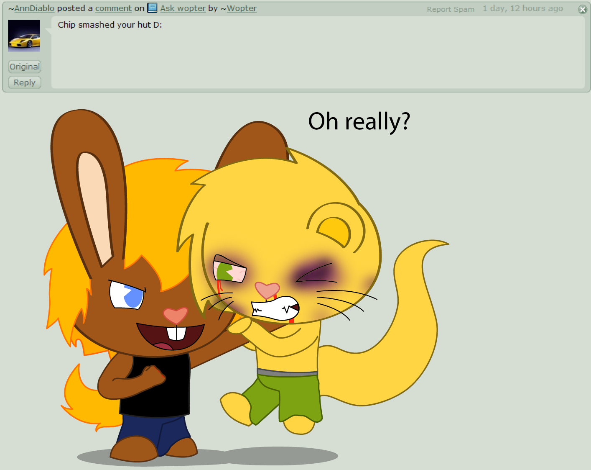Screen dimensions: 591x470
Task: Click the journal icon beside Ask wopter
Action: pyautogui.click(x=152, y=8)
